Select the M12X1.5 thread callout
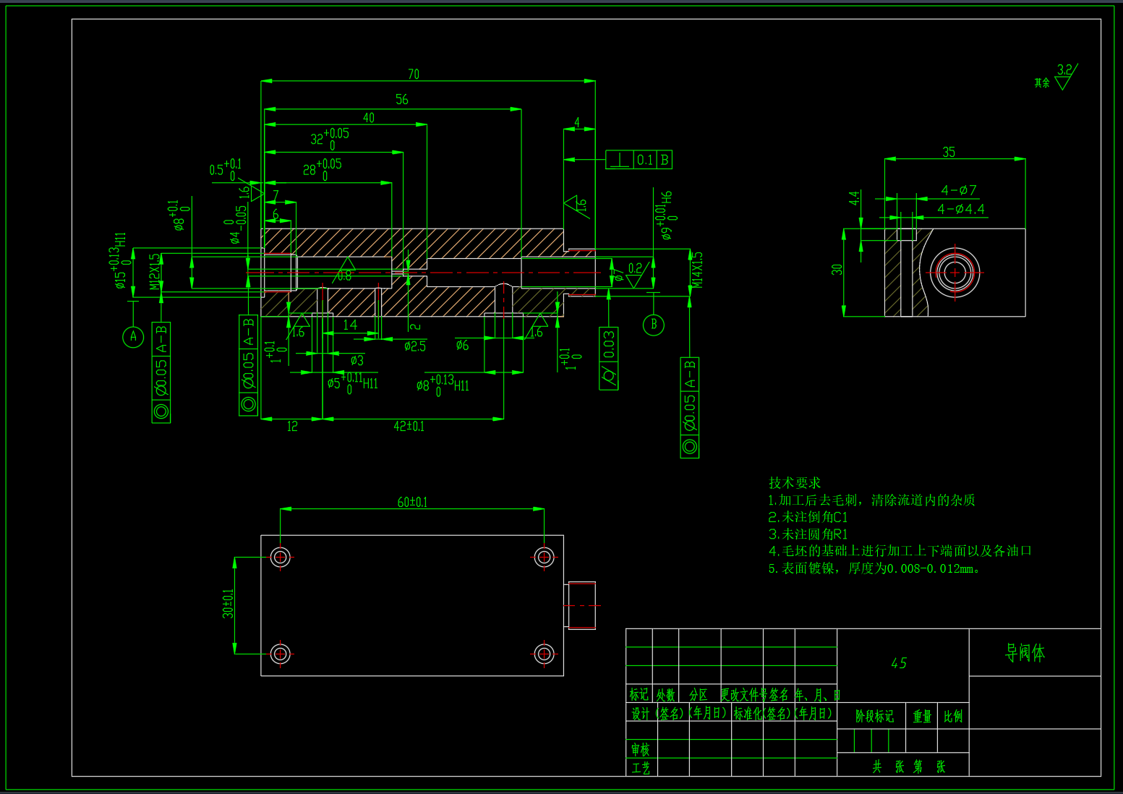 [x=155, y=271]
